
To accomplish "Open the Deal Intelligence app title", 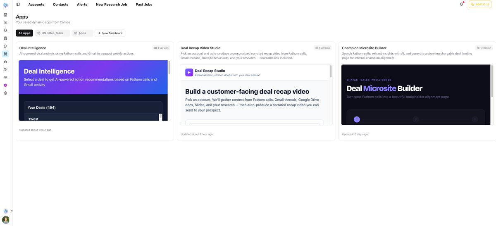I will pos(33,48).
